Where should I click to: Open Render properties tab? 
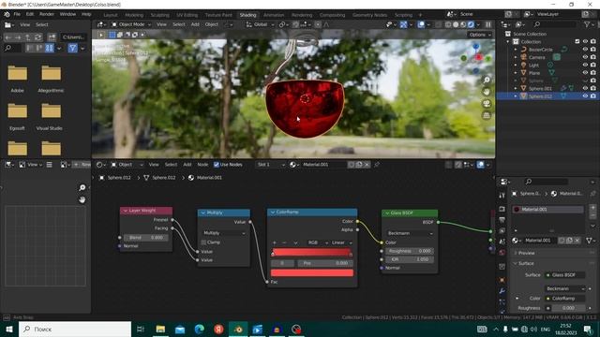click(x=502, y=209)
